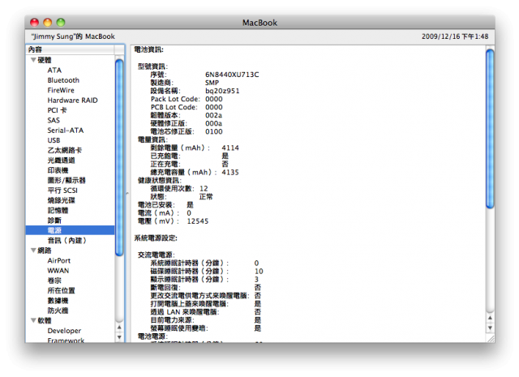Image resolution: width=519 pixels, height=377 pixels.
Task: Choose 燒錄光碟 disc burning entry
Action: click(x=62, y=200)
